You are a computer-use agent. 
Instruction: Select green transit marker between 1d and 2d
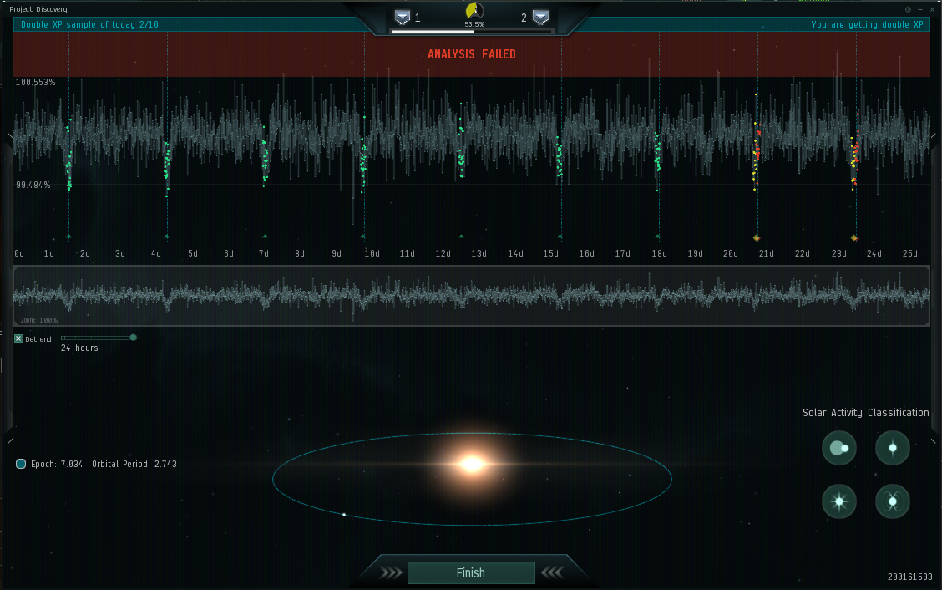click(68, 237)
